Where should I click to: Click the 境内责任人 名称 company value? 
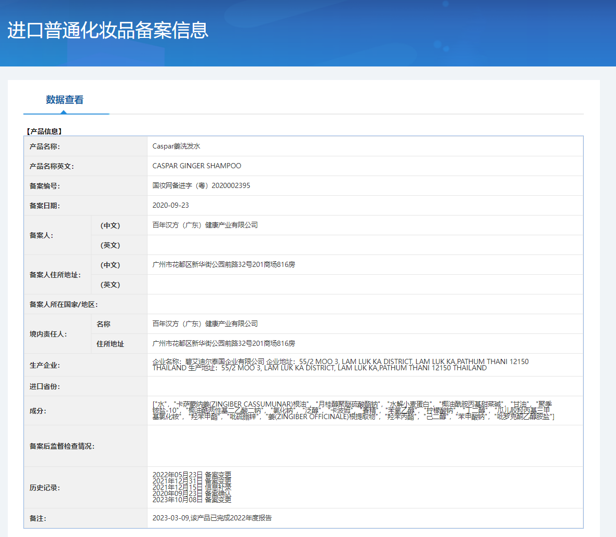[205, 324]
